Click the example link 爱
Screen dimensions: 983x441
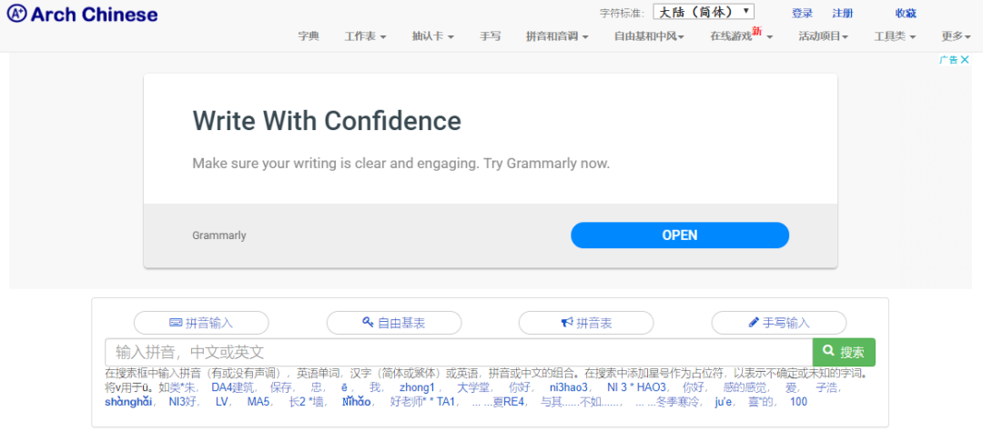(x=791, y=387)
